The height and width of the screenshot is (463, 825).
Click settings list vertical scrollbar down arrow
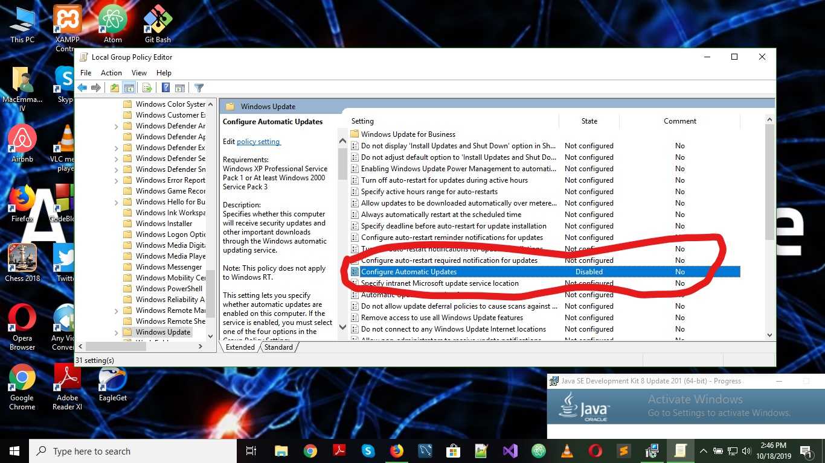click(x=769, y=335)
